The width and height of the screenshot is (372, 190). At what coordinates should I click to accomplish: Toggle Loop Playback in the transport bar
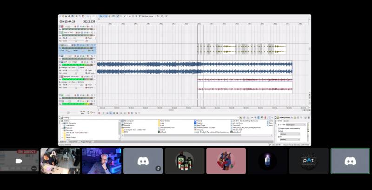coord(102,113)
